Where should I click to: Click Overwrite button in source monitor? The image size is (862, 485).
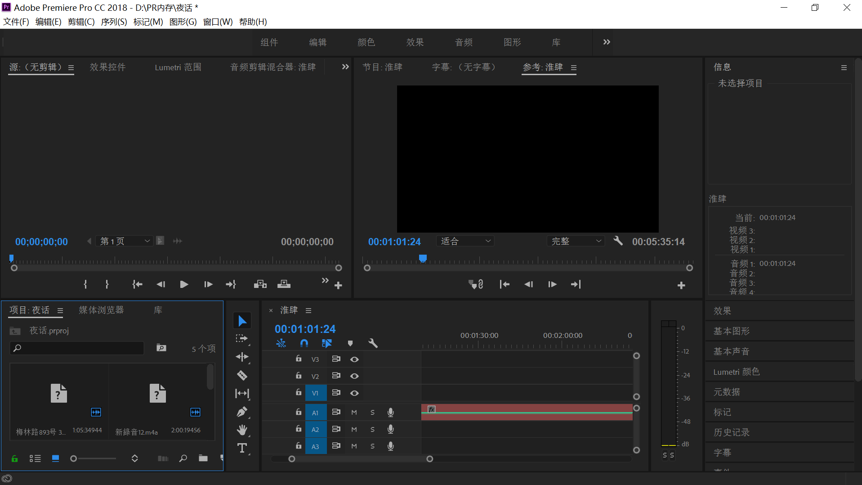point(284,284)
